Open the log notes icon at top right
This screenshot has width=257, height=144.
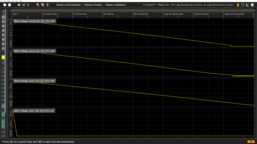point(252,5)
